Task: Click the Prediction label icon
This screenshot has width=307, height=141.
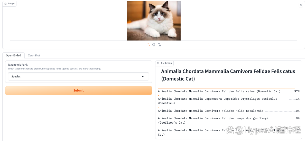Action: tap(158, 63)
